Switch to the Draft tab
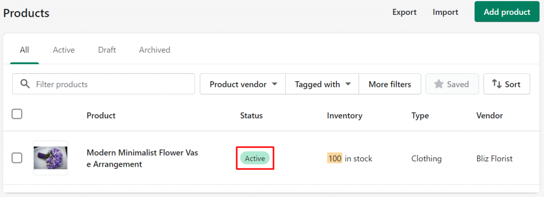The width and height of the screenshot is (544, 197). 107,50
